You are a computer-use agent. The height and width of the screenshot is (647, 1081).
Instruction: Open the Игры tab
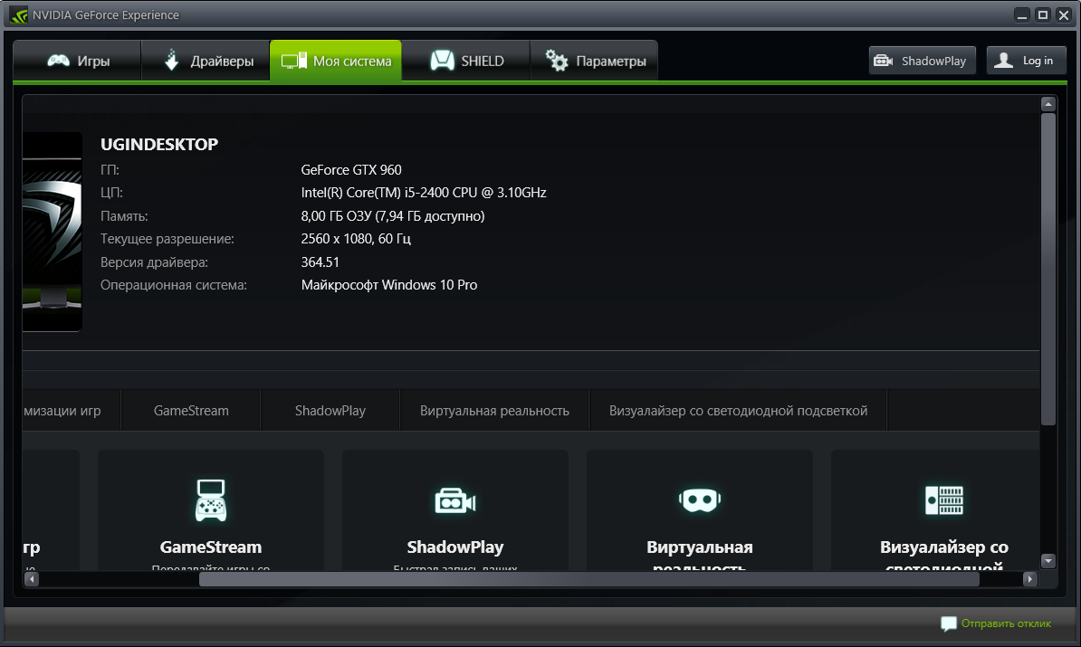coord(77,61)
